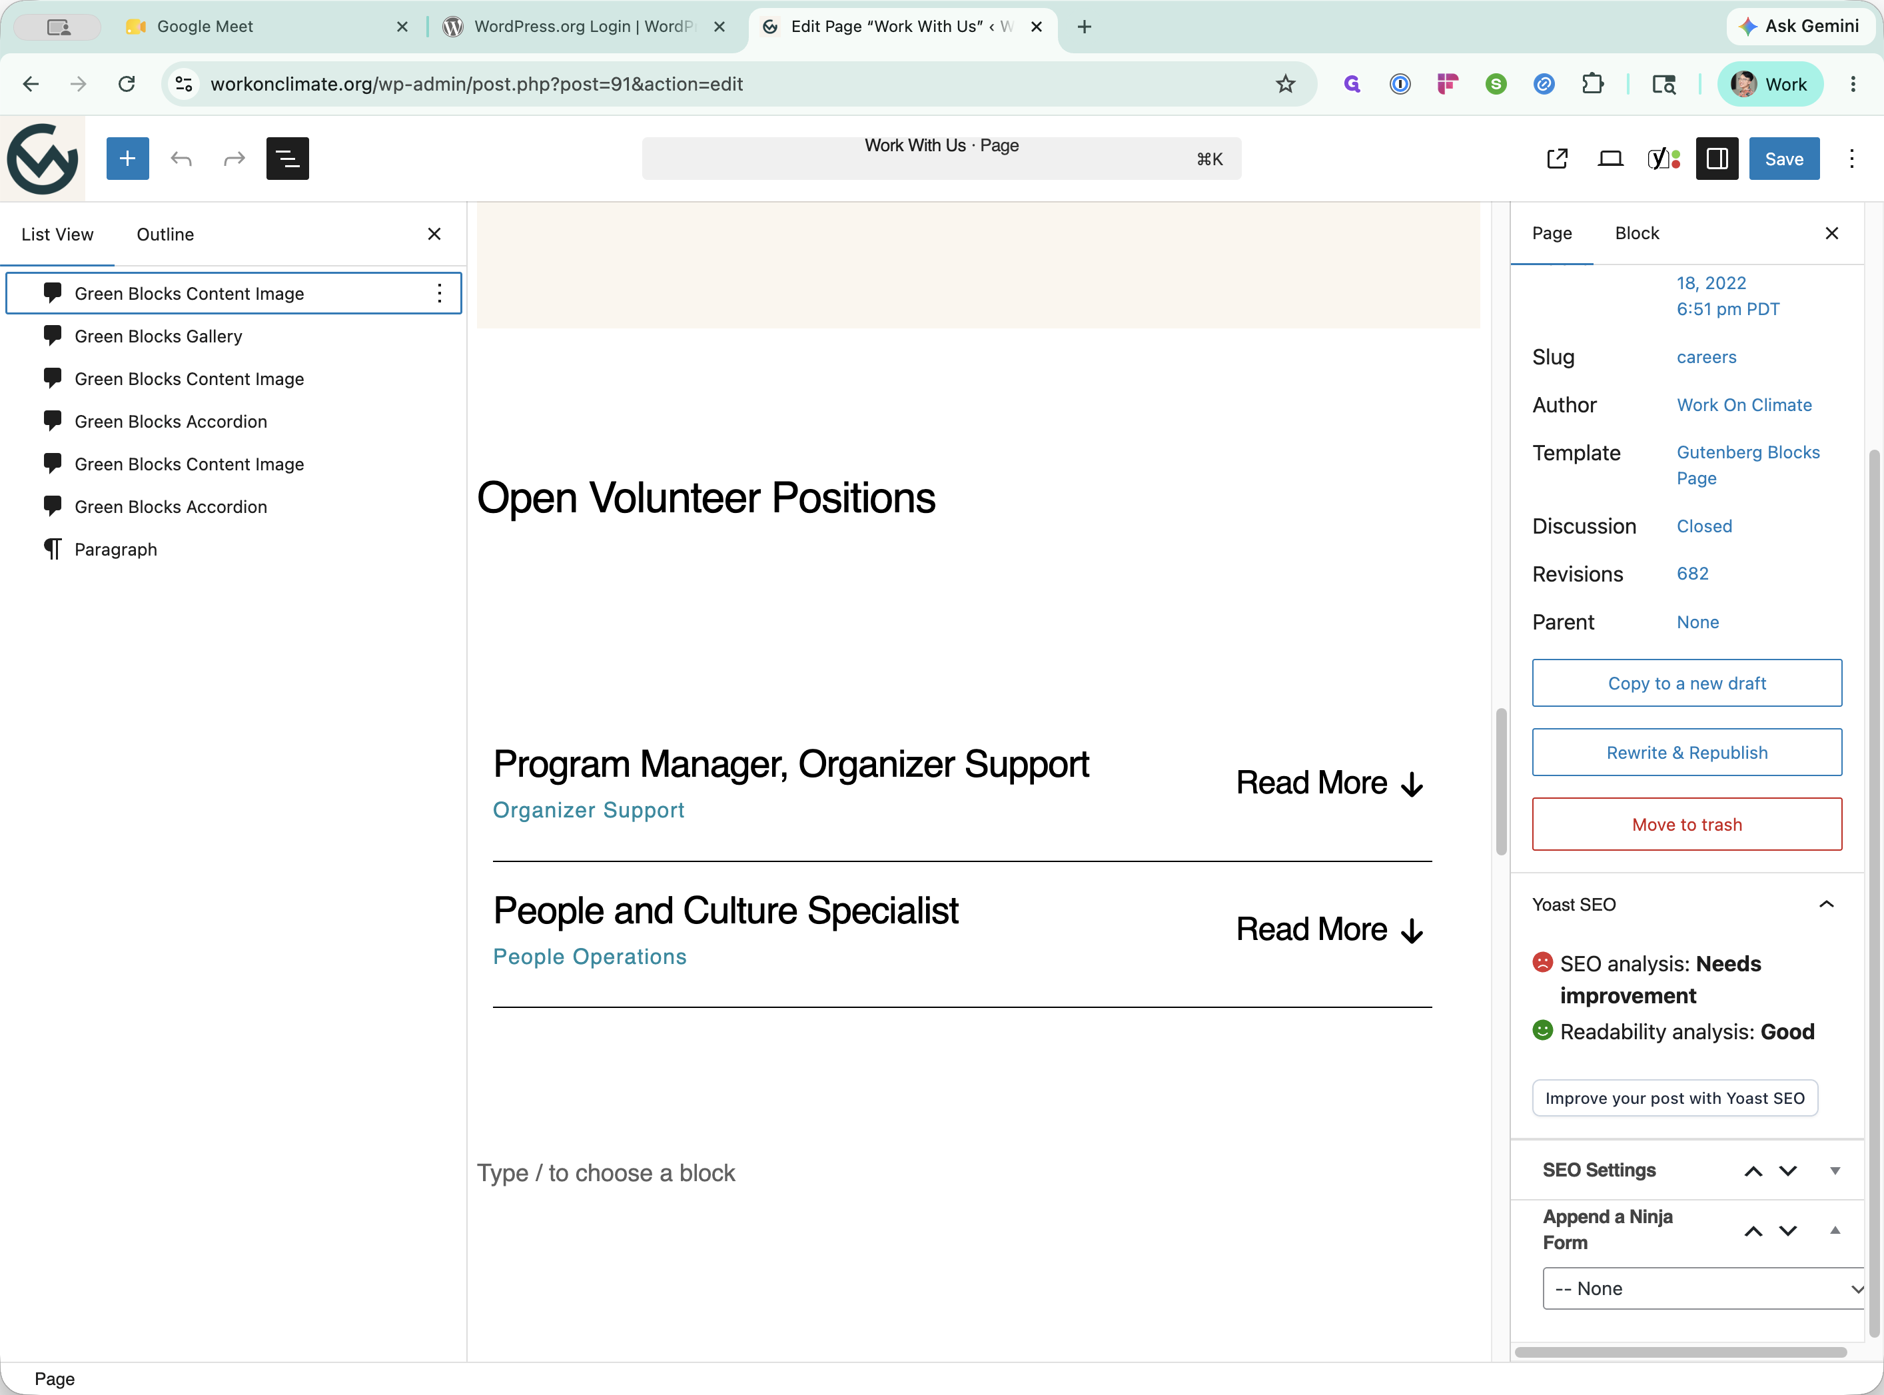The width and height of the screenshot is (1884, 1395).
Task: Redo the editor change
Action: click(x=234, y=159)
